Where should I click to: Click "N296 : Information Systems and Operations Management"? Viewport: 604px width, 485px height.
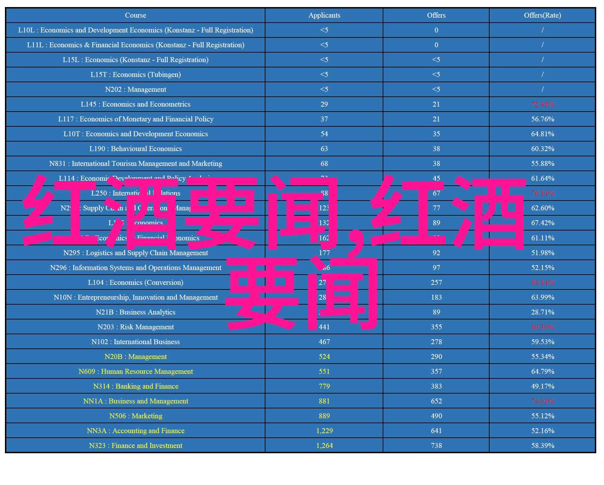[136, 268]
